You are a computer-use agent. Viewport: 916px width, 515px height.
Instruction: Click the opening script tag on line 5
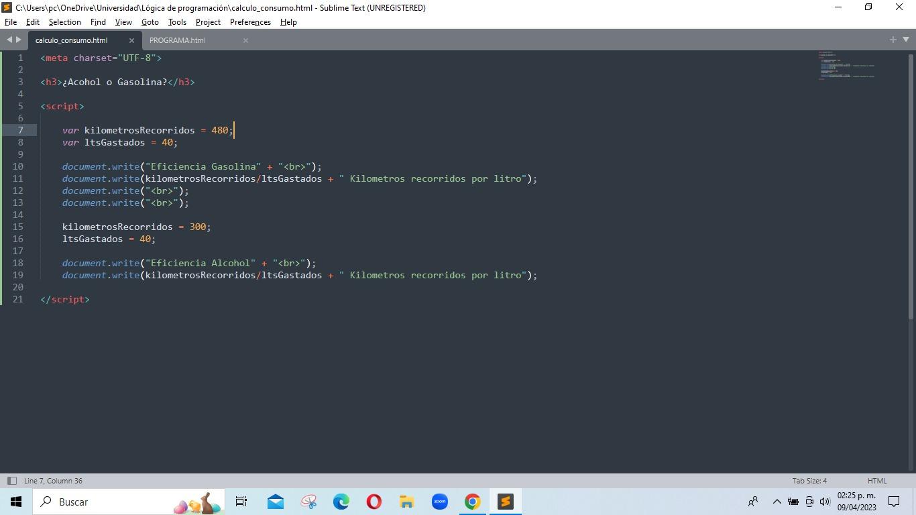(62, 106)
